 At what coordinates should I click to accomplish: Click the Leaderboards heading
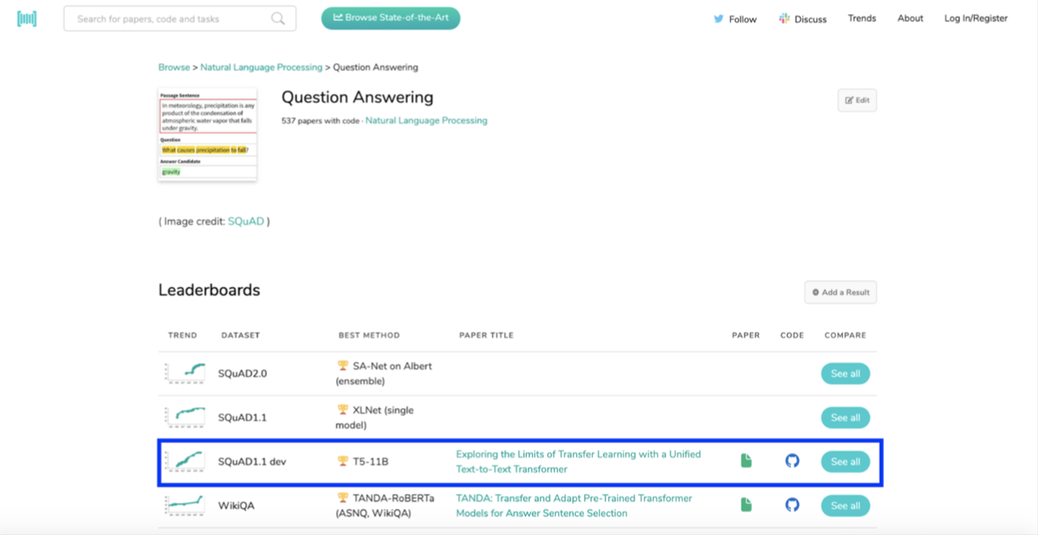[x=209, y=289]
